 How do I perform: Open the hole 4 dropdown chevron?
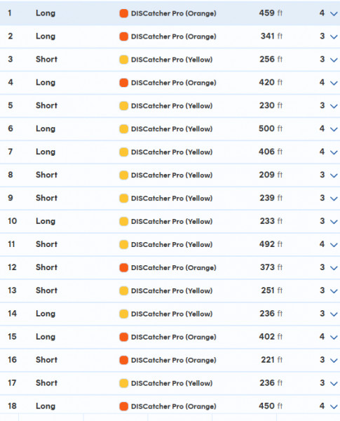[334, 83]
